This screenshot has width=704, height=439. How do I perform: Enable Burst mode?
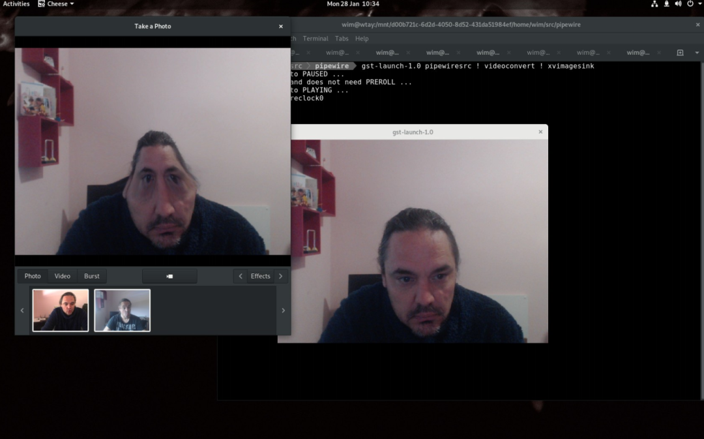(x=92, y=276)
